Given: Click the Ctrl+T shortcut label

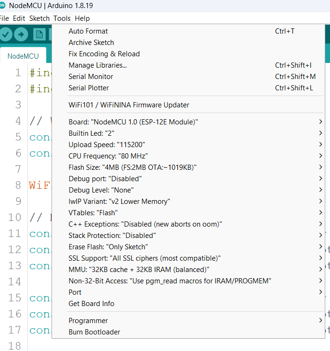Looking at the screenshot, I should [x=285, y=31].
